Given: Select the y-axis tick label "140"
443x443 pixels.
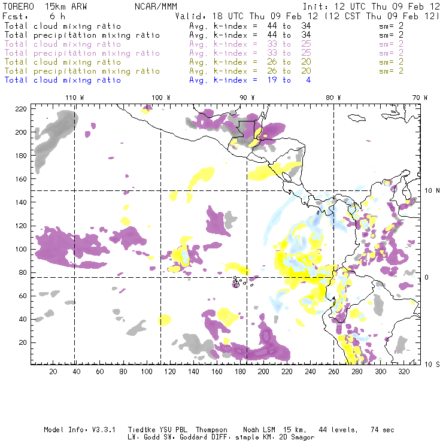Looking at the screenshot, I should pos(21,202).
